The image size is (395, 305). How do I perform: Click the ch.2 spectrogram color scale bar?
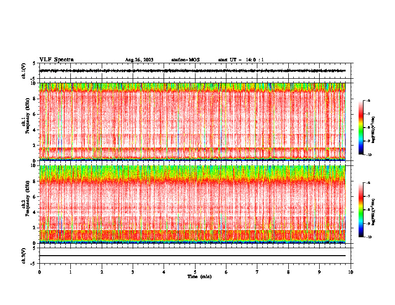(x=361, y=210)
